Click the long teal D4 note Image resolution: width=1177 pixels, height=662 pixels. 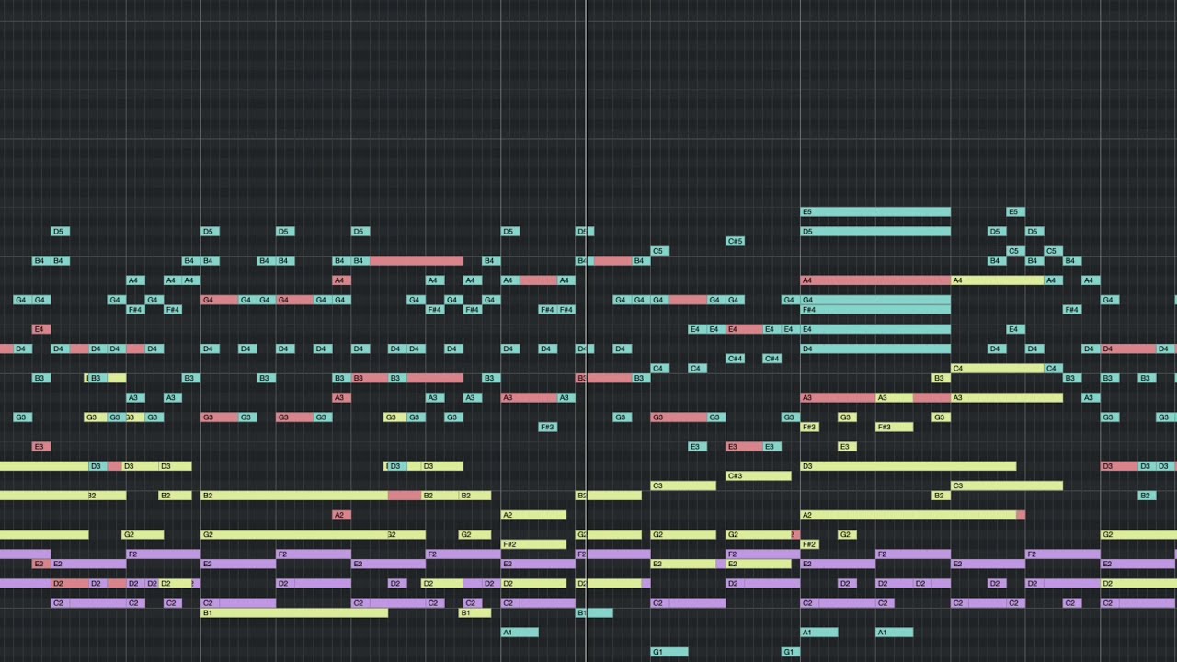[875, 348]
